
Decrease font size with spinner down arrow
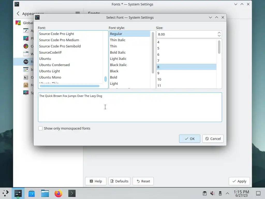(219, 35)
